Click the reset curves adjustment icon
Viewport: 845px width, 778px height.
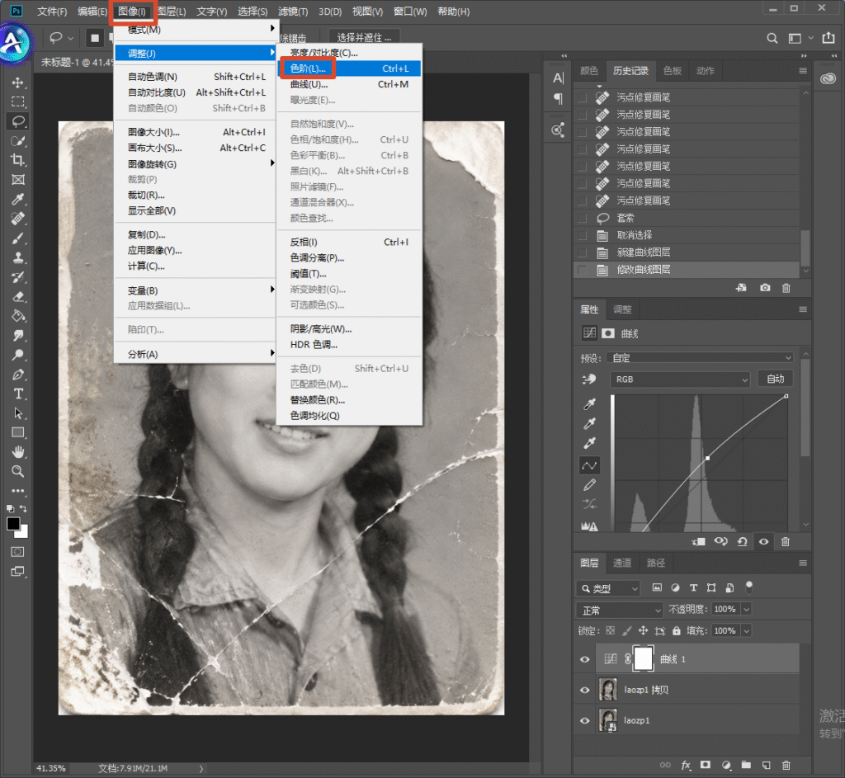tap(742, 541)
